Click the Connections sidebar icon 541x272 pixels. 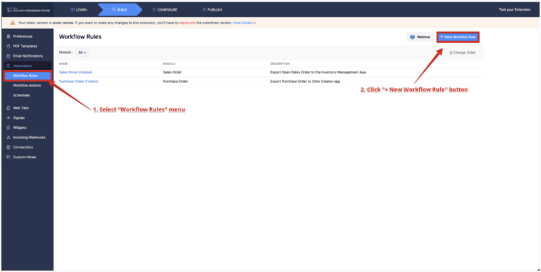tap(8, 146)
